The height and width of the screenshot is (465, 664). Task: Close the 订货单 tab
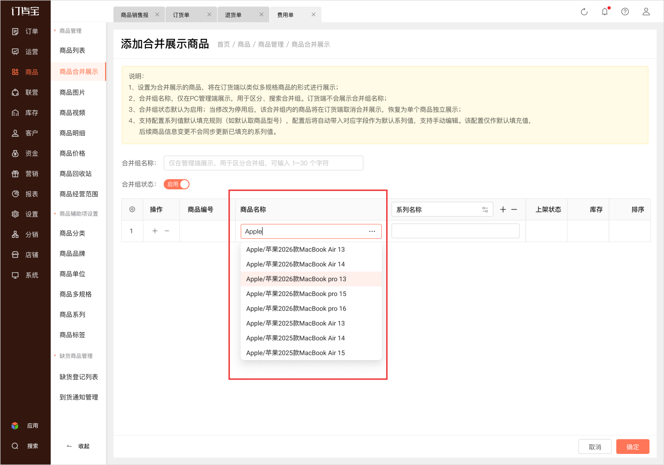pyautogui.click(x=209, y=15)
